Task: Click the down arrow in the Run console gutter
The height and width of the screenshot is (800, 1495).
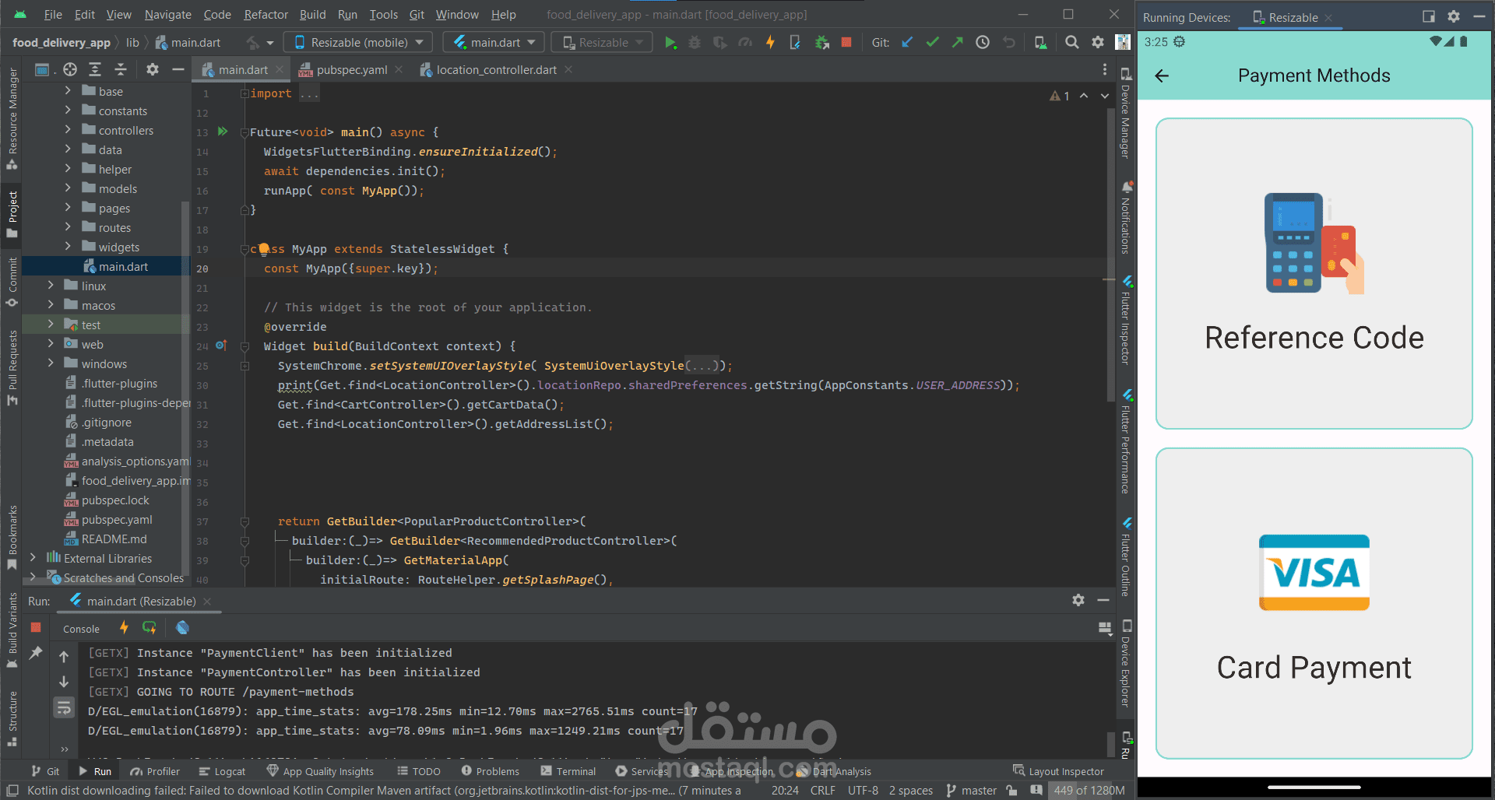Action: [64, 682]
